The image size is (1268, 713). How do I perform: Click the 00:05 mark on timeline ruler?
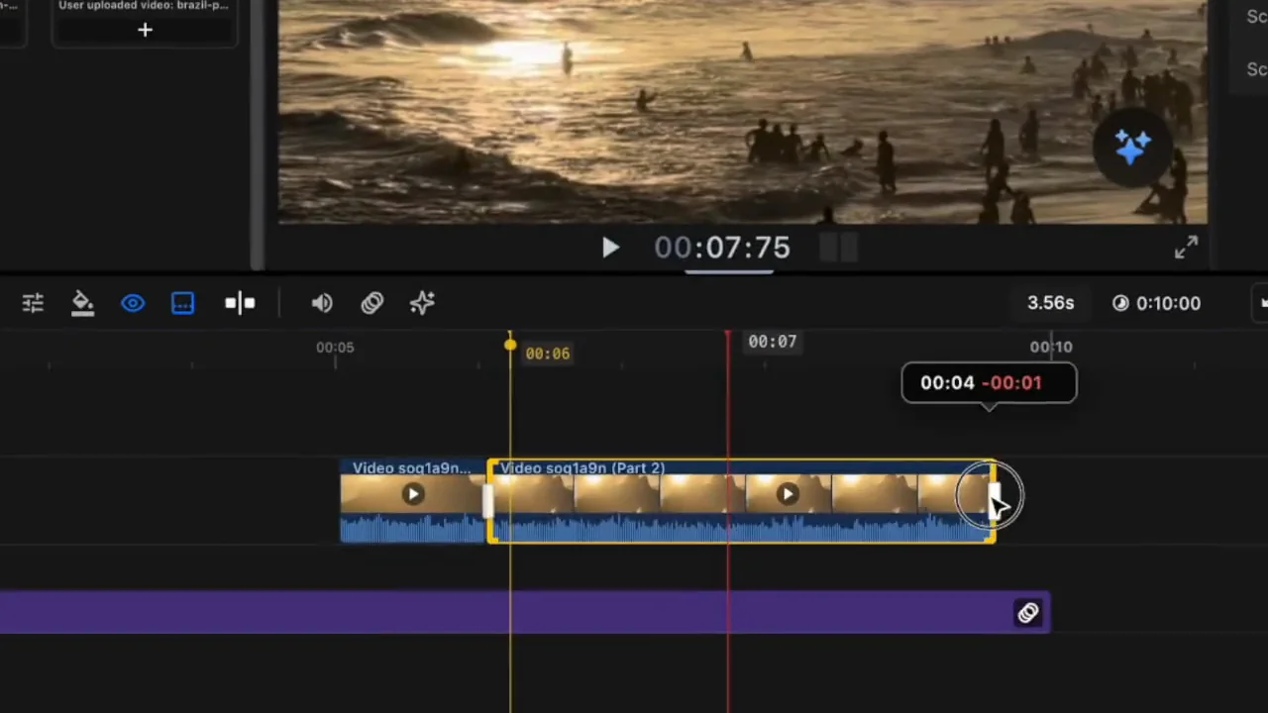coord(335,348)
